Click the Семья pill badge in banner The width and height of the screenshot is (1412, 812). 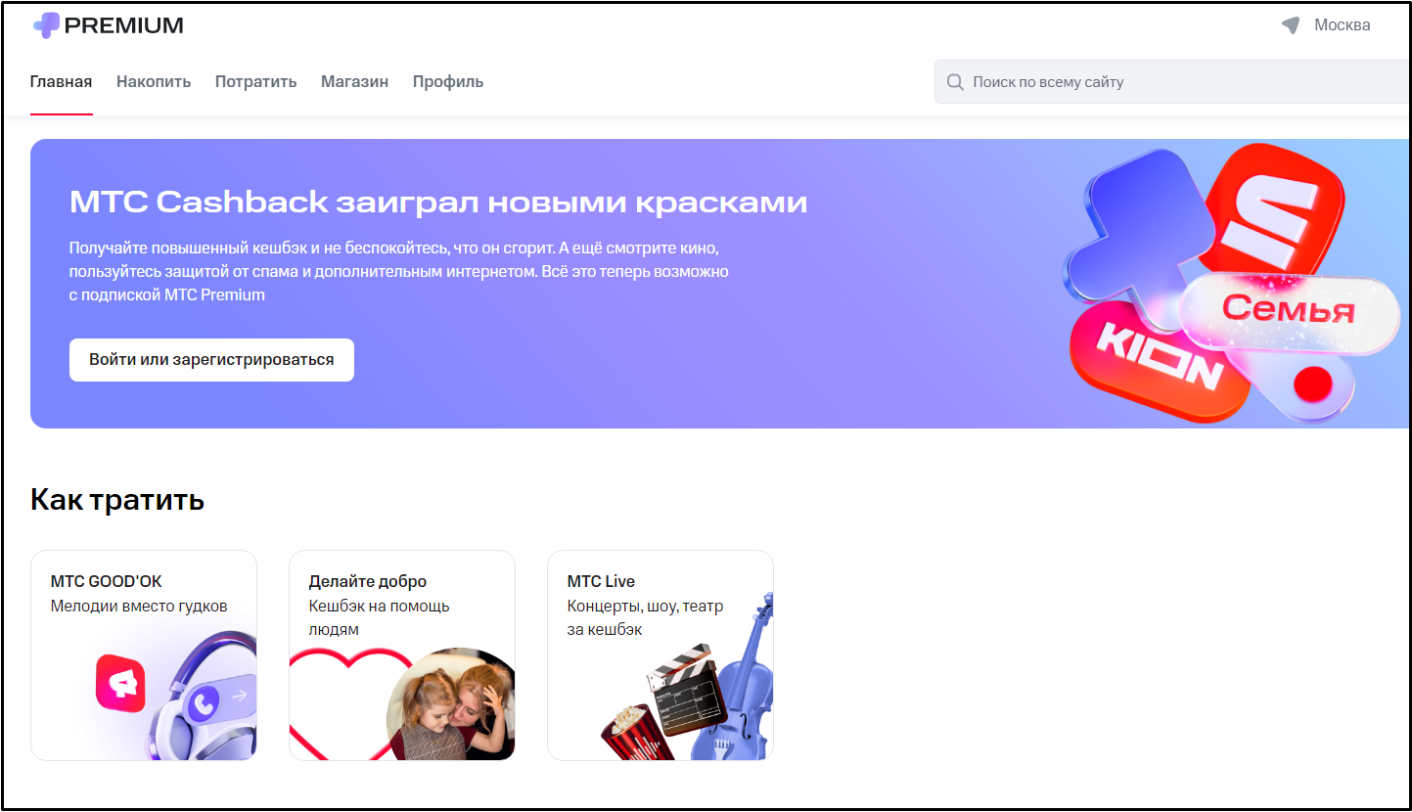1289,309
